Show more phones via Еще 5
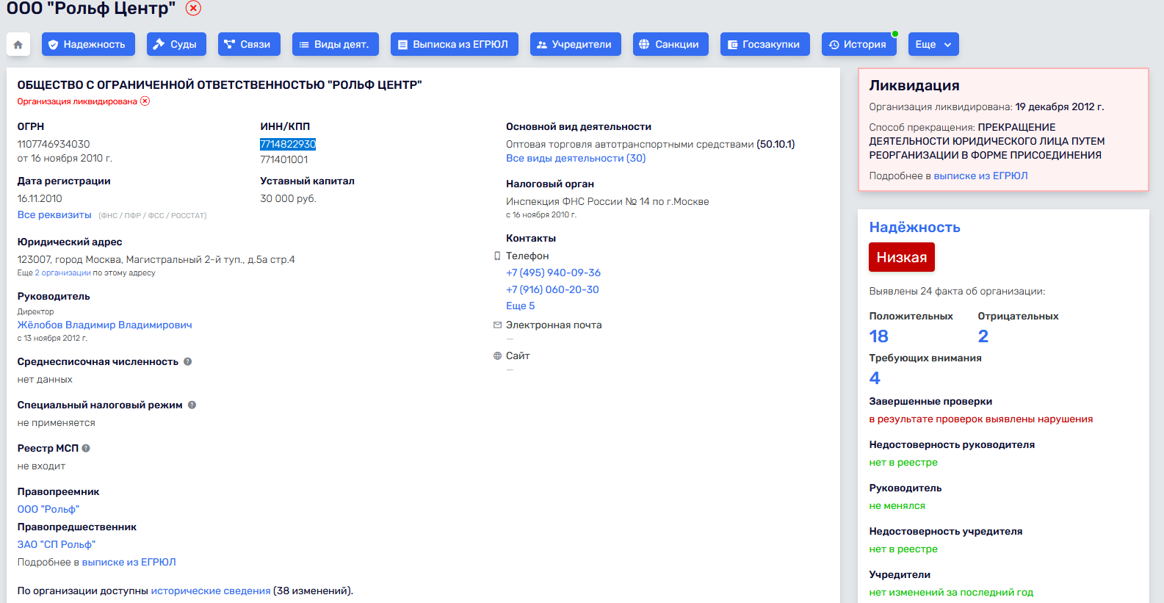The height and width of the screenshot is (603, 1164). coord(520,306)
